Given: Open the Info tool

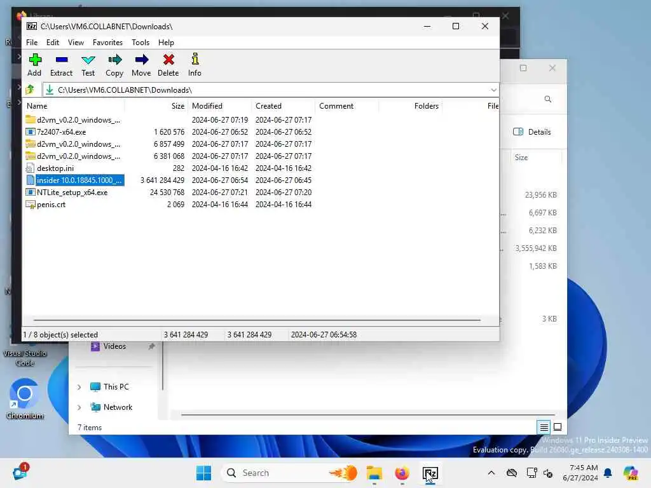Looking at the screenshot, I should [195, 65].
